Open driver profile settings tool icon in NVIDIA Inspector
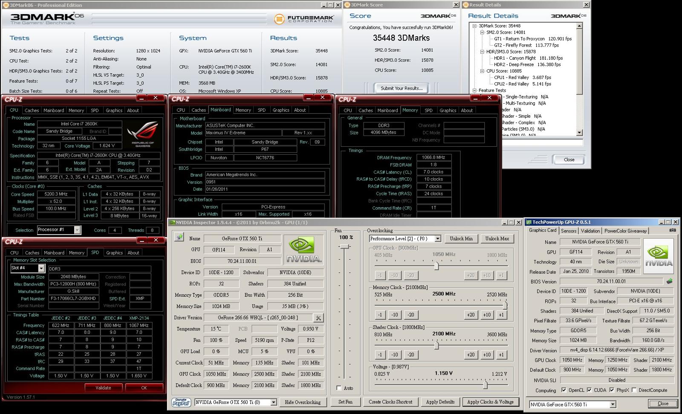Viewport: 682px width, 414px height. coord(318,318)
